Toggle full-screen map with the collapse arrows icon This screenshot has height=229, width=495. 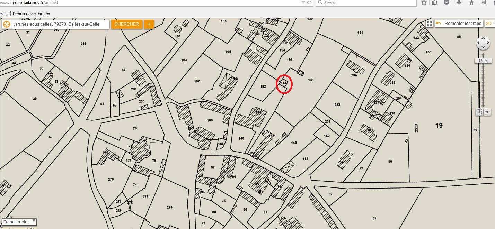click(x=430, y=24)
